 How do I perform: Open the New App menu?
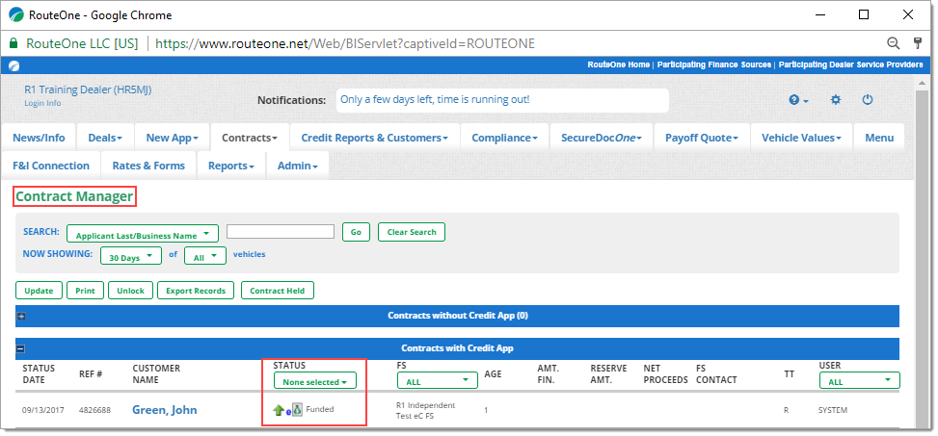click(x=173, y=138)
